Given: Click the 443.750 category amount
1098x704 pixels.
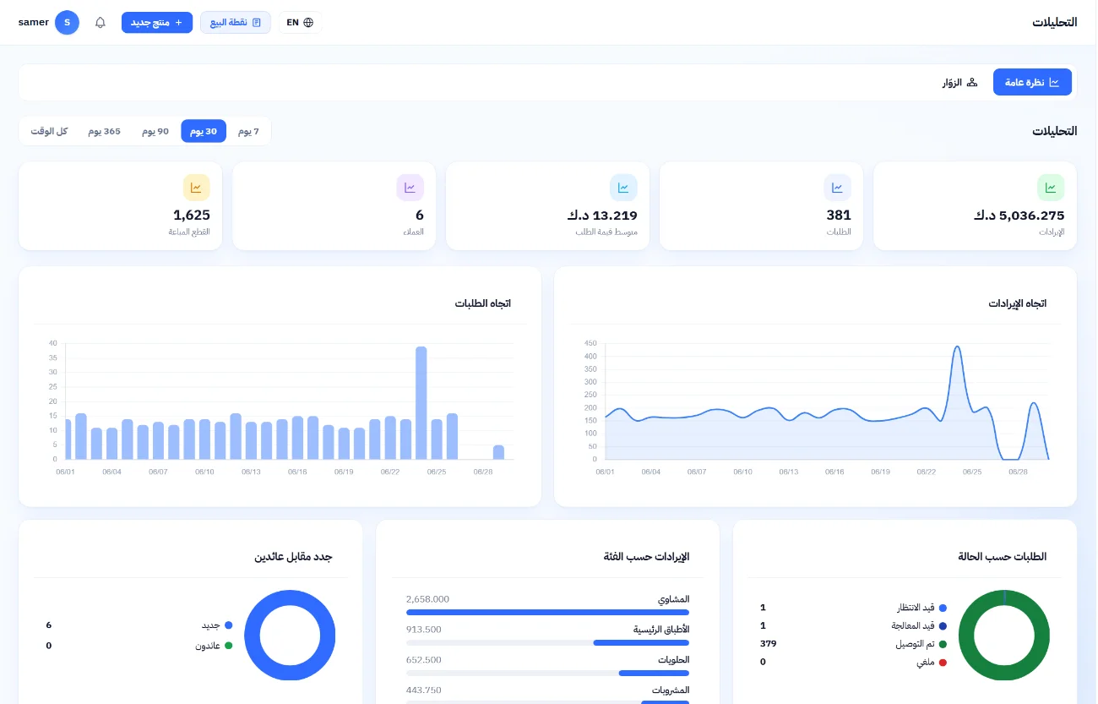Looking at the screenshot, I should coord(423,690).
